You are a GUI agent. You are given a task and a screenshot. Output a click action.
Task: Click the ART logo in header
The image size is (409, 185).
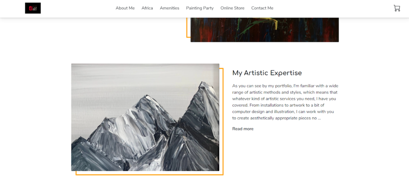[33, 8]
